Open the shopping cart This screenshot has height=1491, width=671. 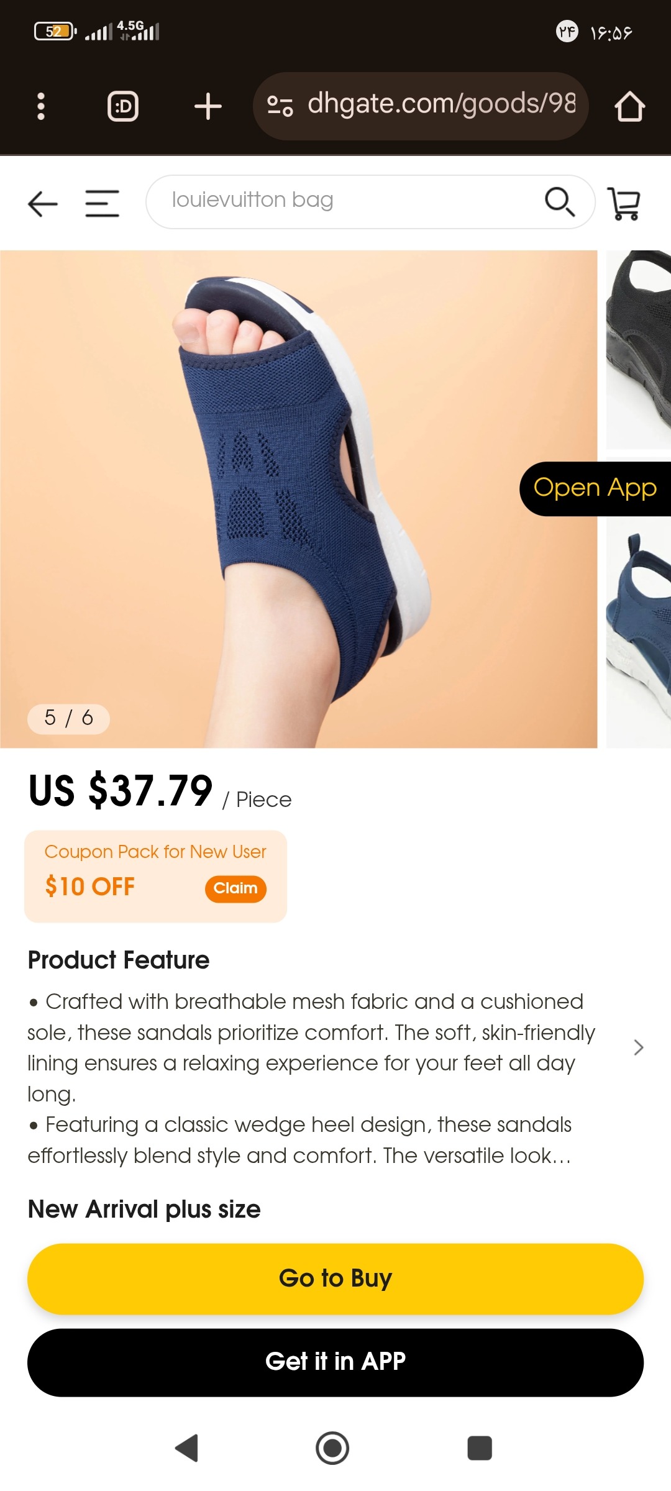(x=624, y=203)
